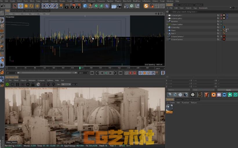Open viewport Cameras menu
The image size is (238, 148).
[x=18, y=14]
